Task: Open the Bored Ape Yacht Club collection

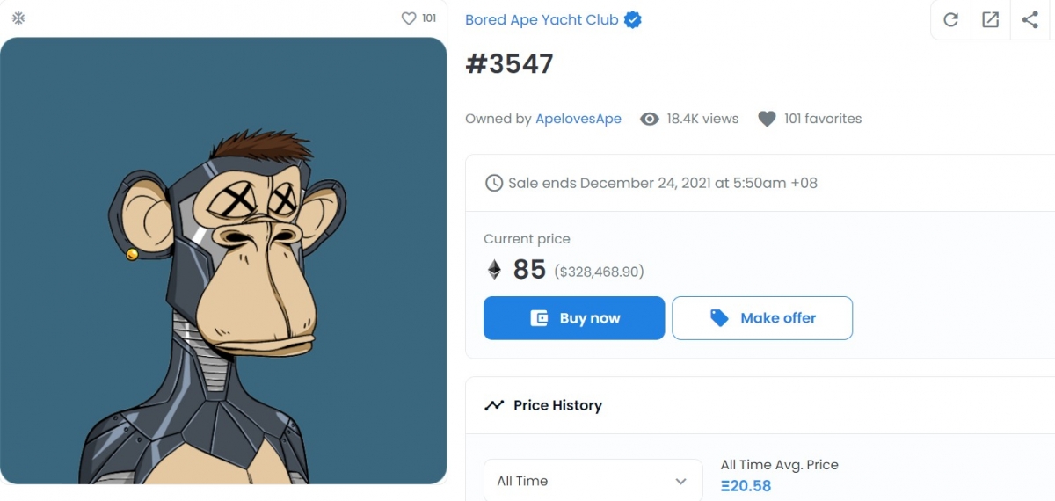Action: [x=542, y=19]
